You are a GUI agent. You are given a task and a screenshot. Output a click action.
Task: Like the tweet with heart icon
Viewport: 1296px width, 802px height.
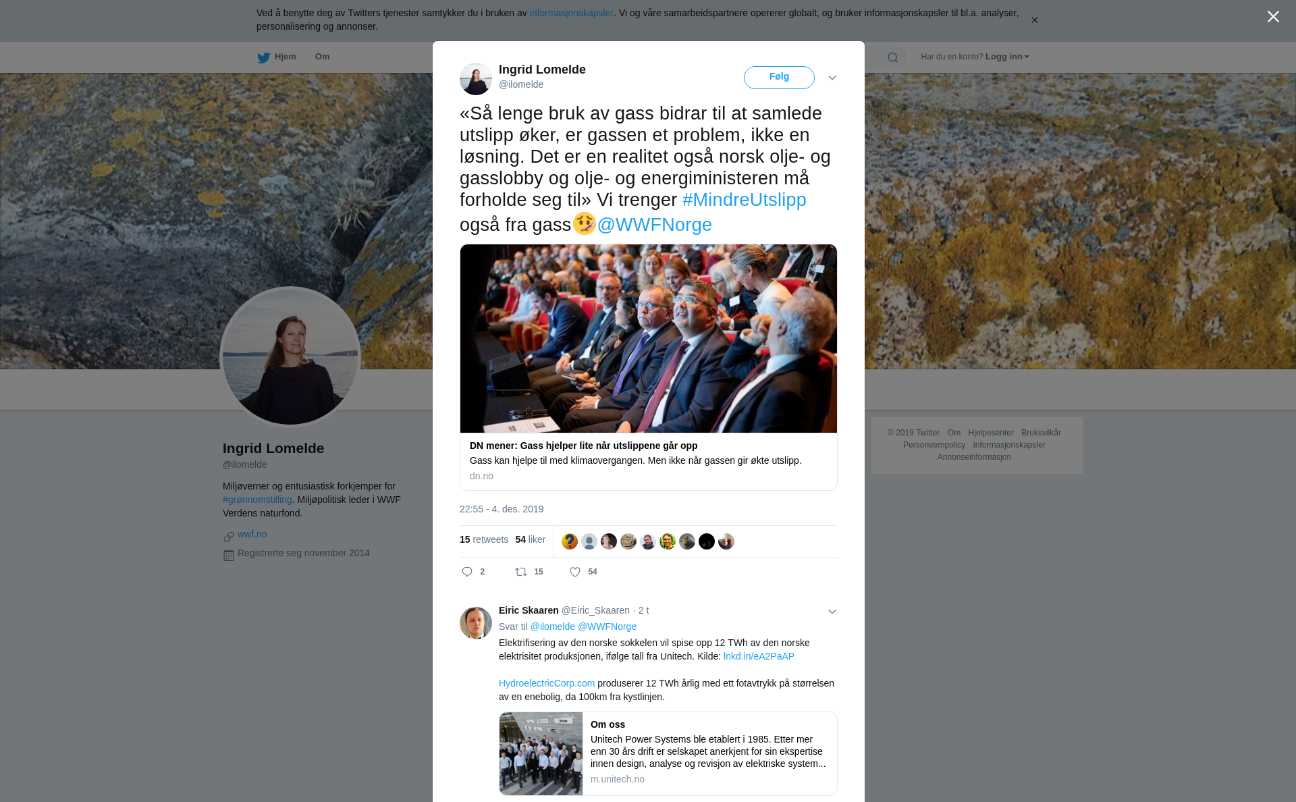click(575, 572)
